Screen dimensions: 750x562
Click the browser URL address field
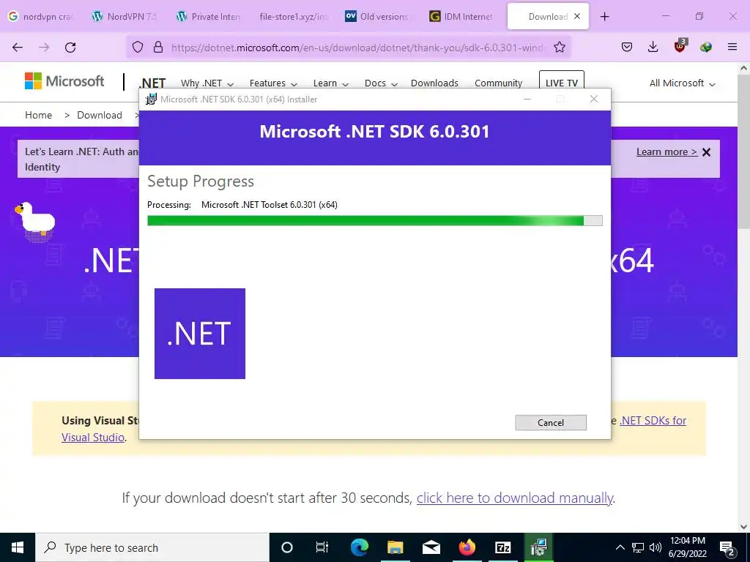click(357, 48)
